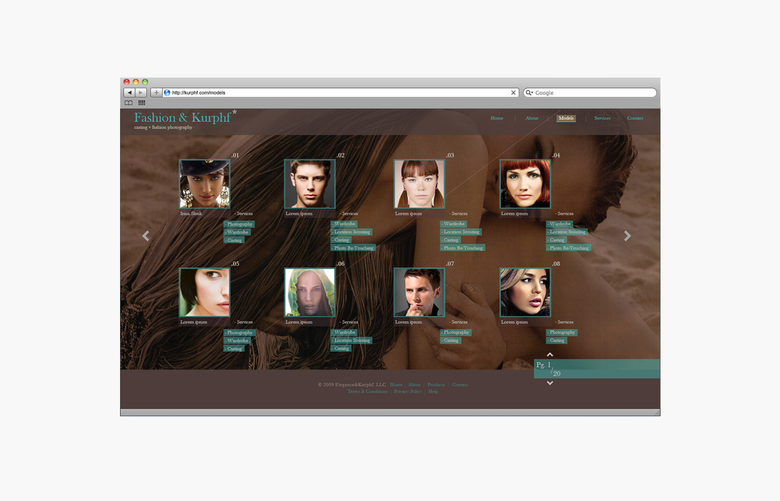Click the page down chevron below /20
Image resolution: width=780 pixels, height=501 pixels.
point(550,383)
